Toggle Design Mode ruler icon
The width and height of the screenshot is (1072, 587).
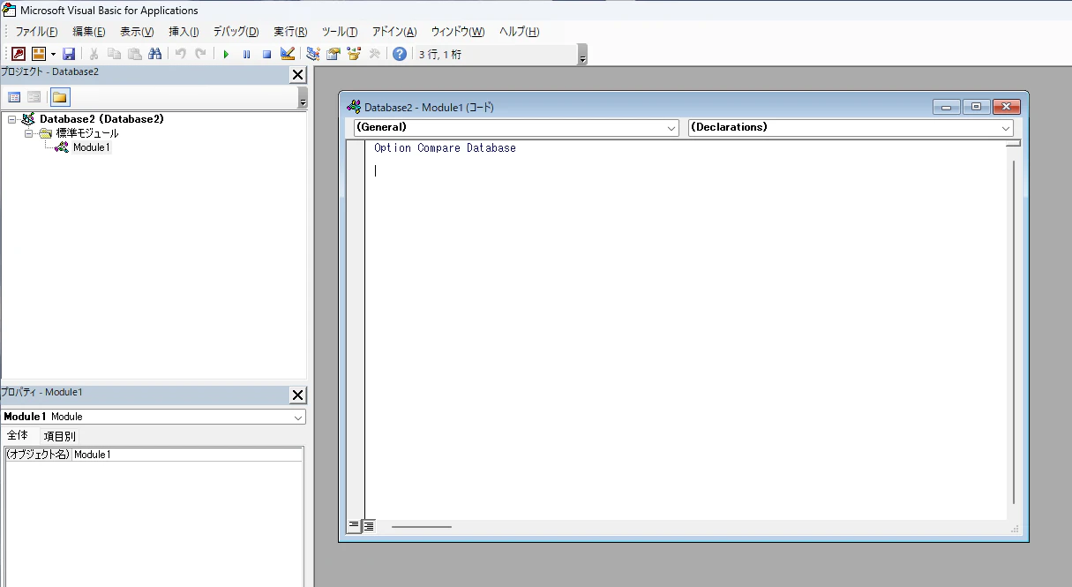click(287, 54)
